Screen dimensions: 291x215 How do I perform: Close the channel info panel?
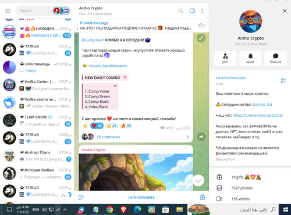[285, 11]
